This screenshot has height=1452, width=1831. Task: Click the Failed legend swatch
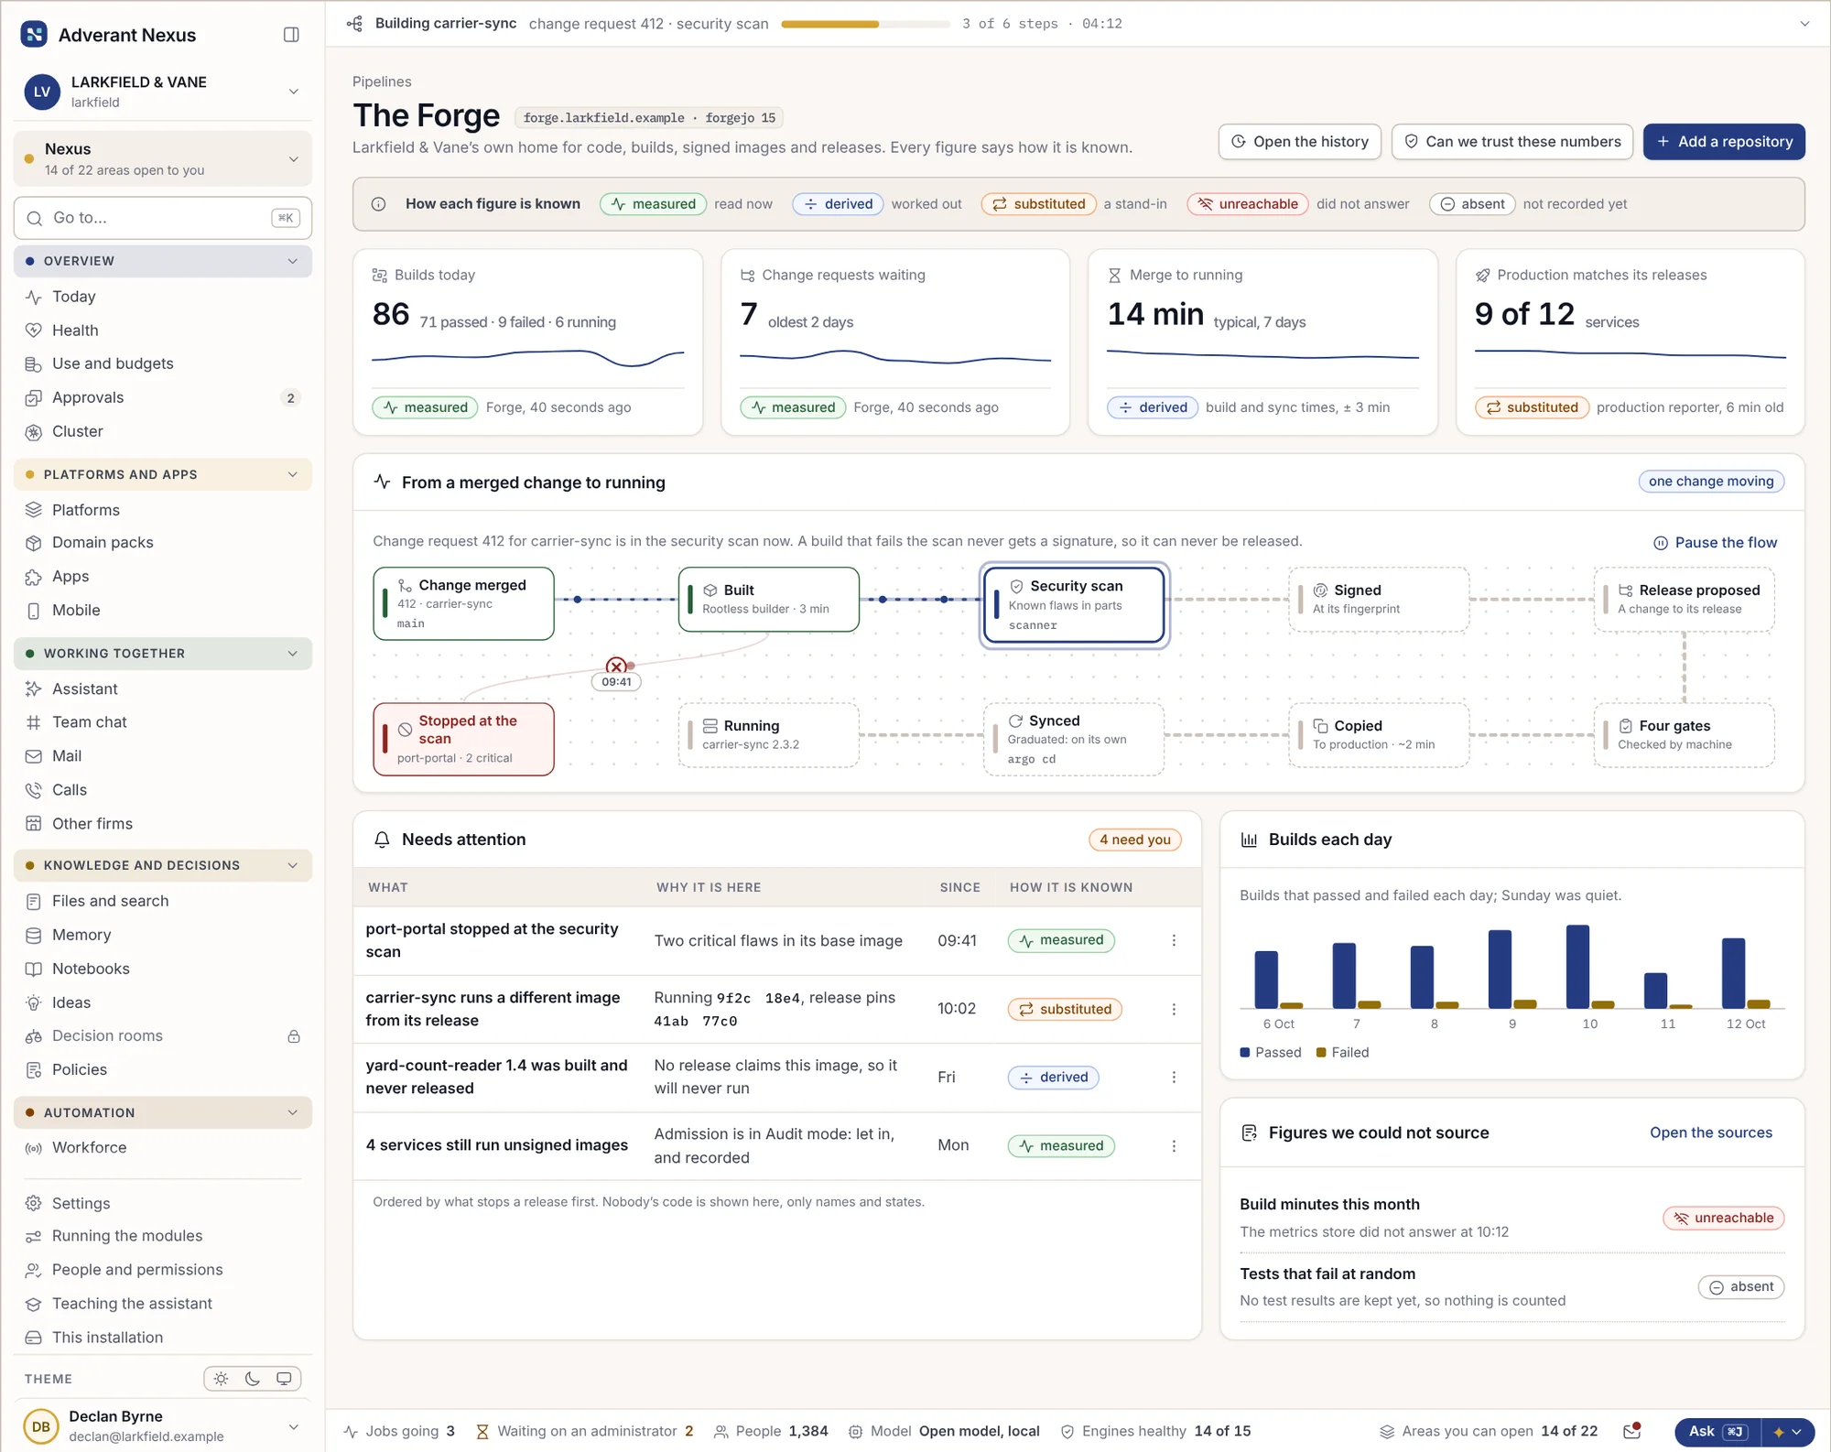[x=1321, y=1053]
